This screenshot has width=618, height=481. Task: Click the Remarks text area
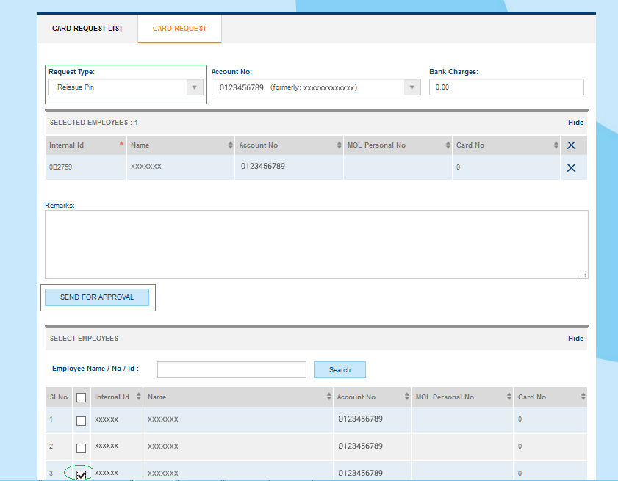click(316, 245)
